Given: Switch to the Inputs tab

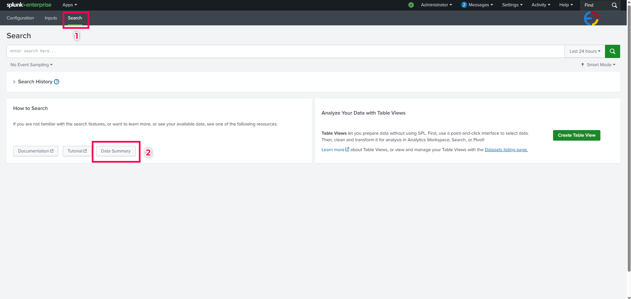Looking at the screenshot, I should pyautogui.click(x=50, y=18).
